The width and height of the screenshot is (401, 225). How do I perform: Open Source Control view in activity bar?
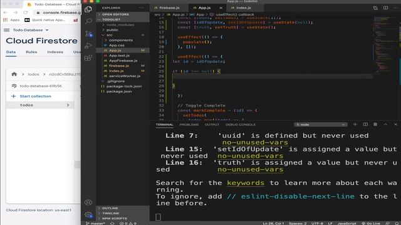click(89, 34)
